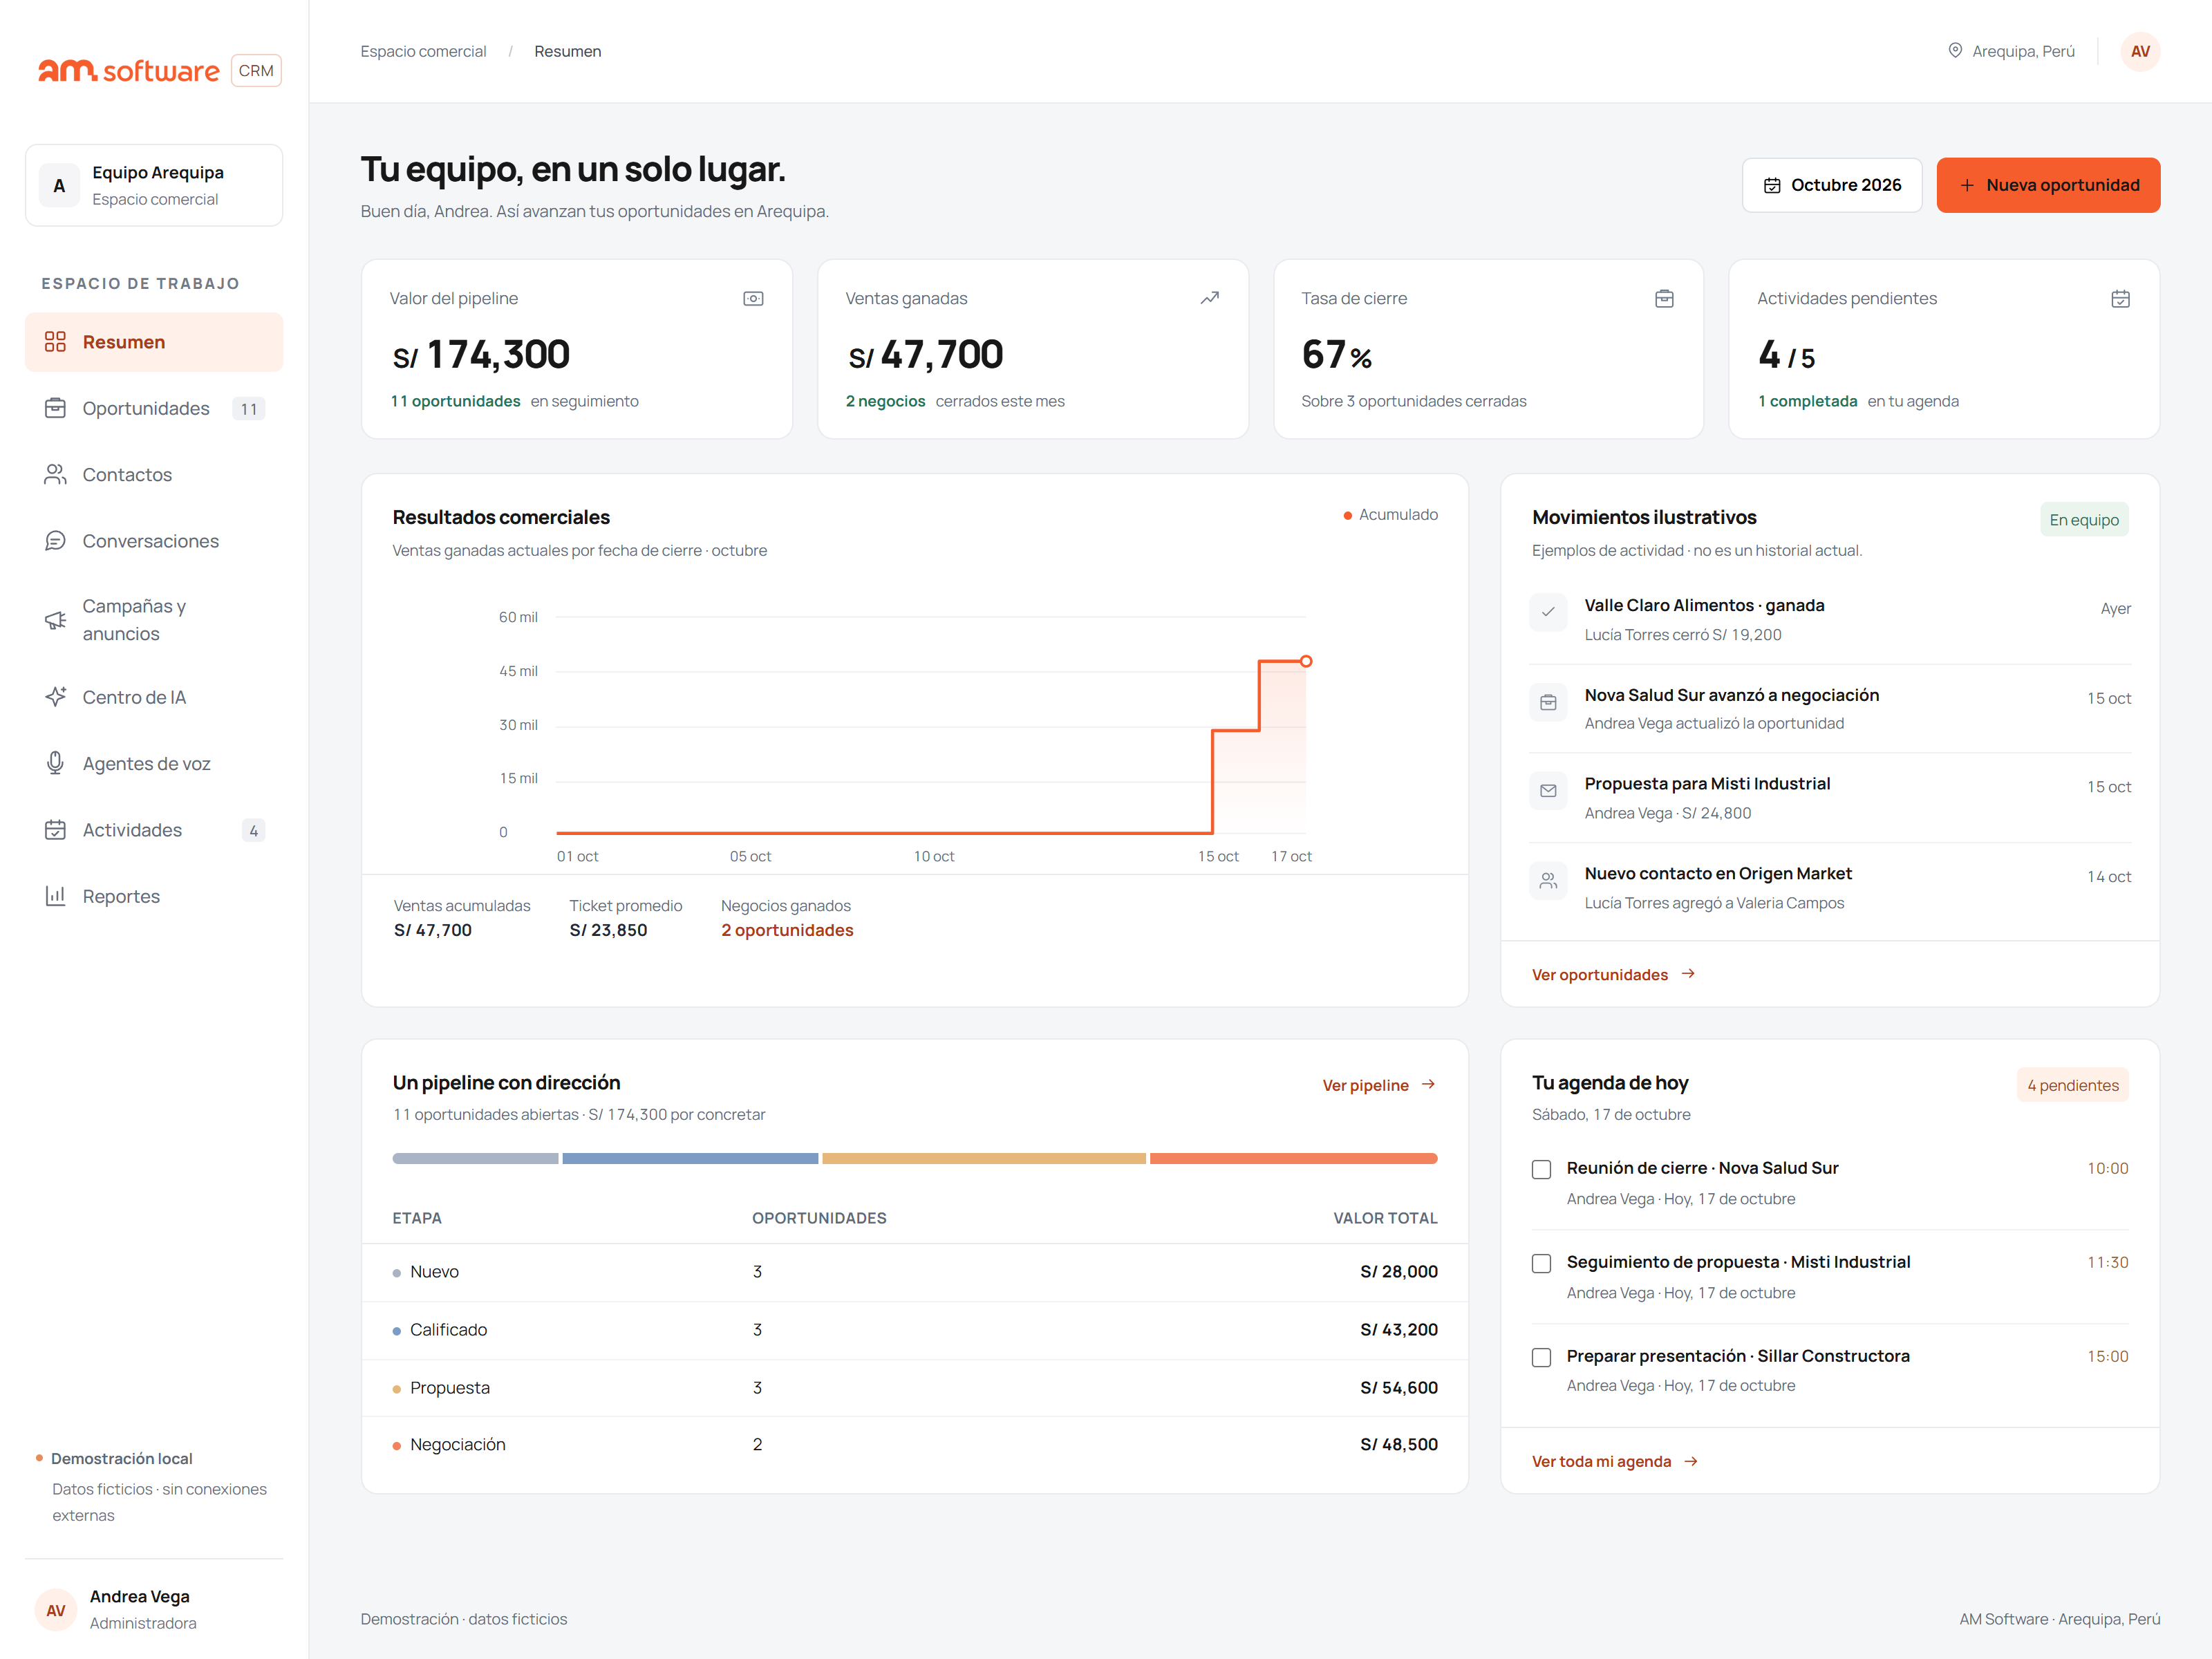Open Oportunidades in the sidebar

click(x=154, y=408)
